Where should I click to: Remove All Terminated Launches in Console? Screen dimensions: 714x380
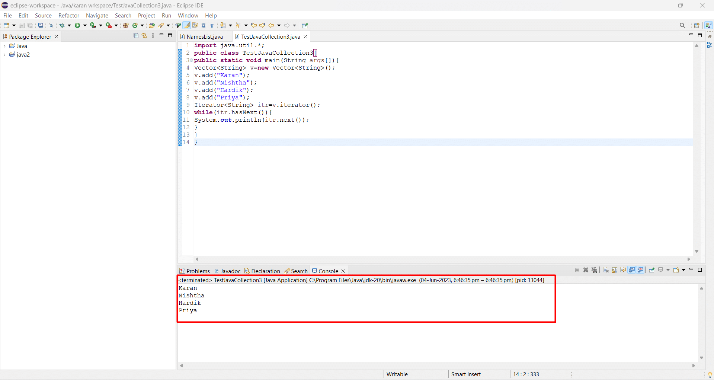[x=595, y=270]
